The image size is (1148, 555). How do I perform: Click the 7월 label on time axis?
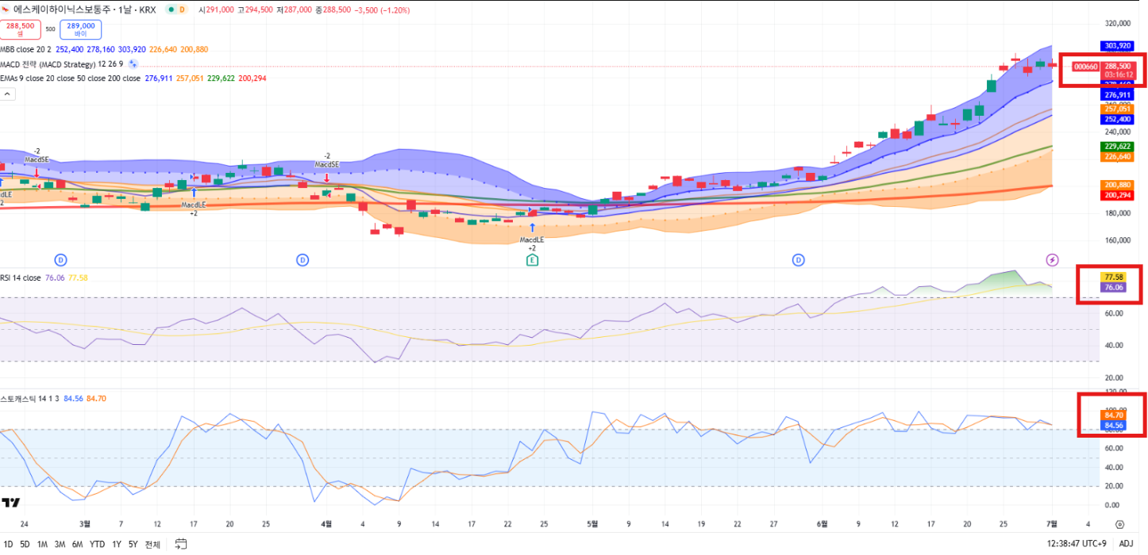click(1052, 524)
